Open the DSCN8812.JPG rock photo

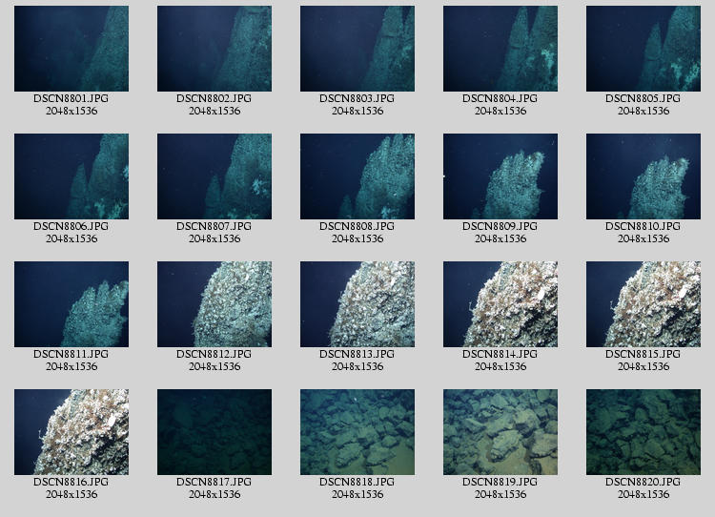(x=214, y=304)
